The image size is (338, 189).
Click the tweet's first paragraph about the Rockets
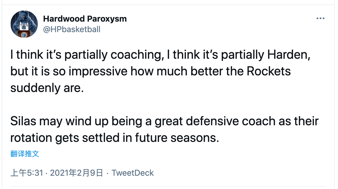click(x=160, y=71)
